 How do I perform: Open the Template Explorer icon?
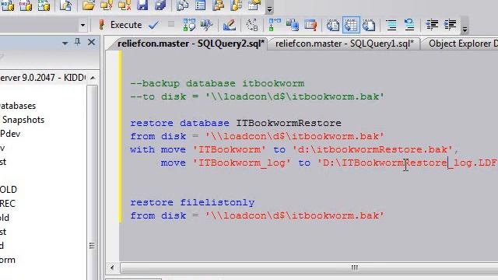click(237, 5)
